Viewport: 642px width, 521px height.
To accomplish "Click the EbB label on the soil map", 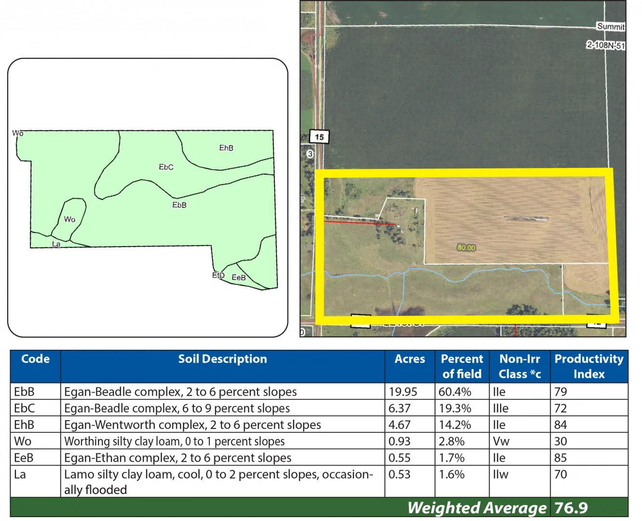I will (x=179, y=205).
